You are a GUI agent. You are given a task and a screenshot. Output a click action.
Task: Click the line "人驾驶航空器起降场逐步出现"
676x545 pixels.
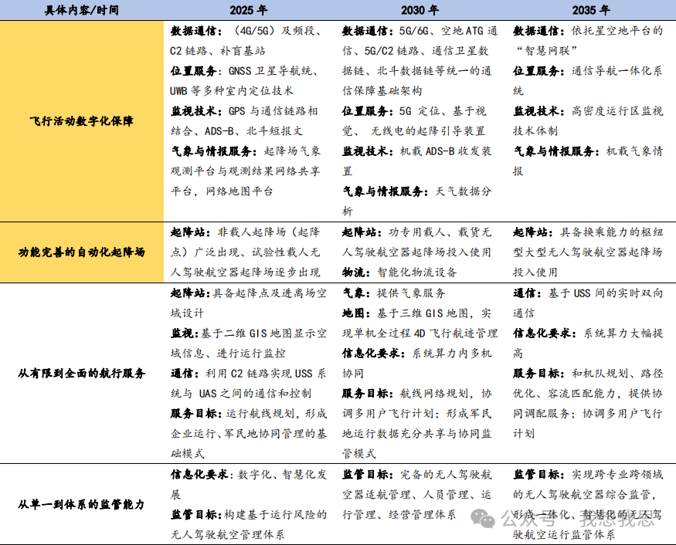pos(246,272)
